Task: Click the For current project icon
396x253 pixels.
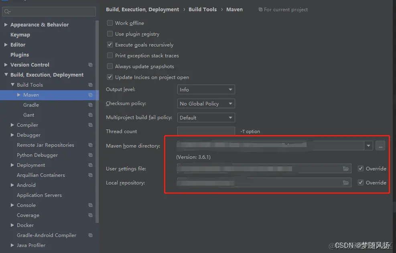Action: (260, 10)
